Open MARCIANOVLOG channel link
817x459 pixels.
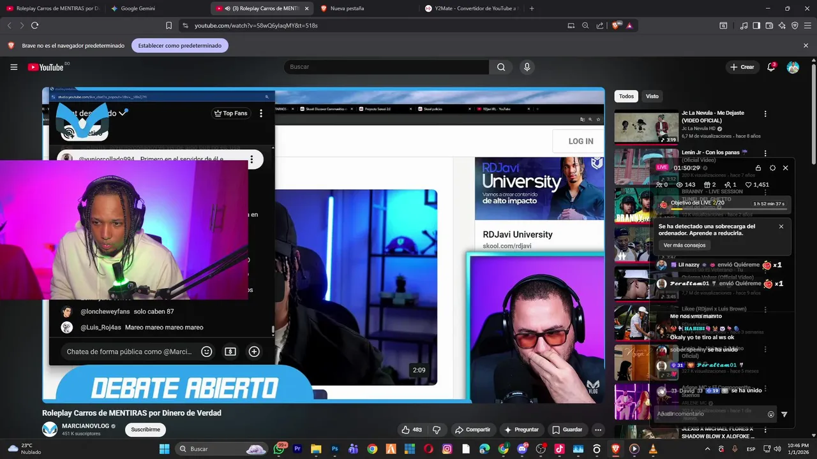[86, 426]
